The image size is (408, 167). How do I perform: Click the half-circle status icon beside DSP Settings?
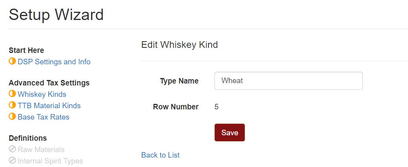[12, 62]
